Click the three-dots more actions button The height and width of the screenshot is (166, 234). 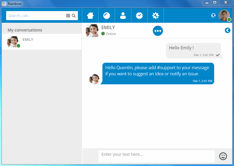[x=158, y=31]
